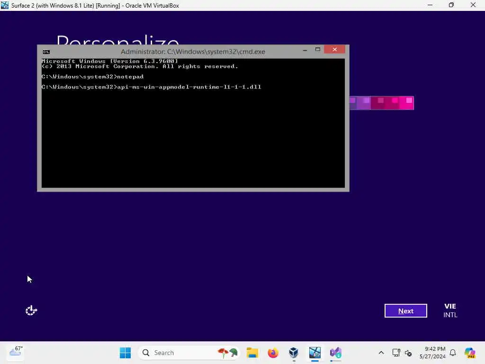Open the Windows Start button
485x364 pixels.
(x=125, y=353)
